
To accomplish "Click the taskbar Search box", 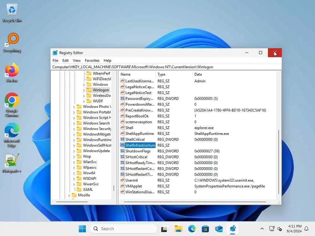I will (x=124, y=229).
